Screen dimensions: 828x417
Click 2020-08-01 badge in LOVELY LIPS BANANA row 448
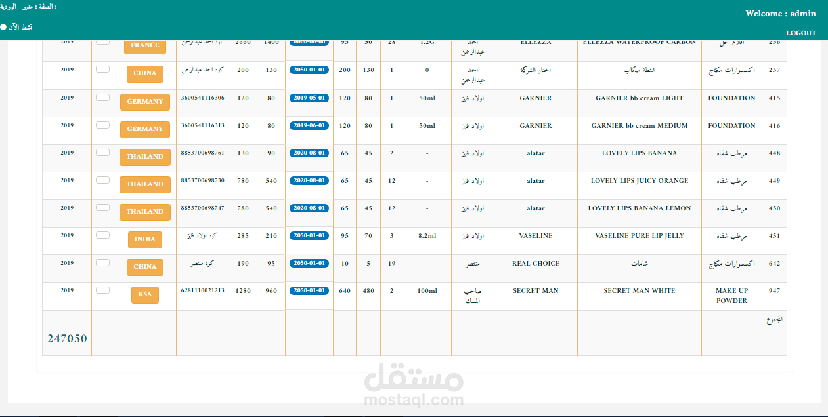pos(309,153)
